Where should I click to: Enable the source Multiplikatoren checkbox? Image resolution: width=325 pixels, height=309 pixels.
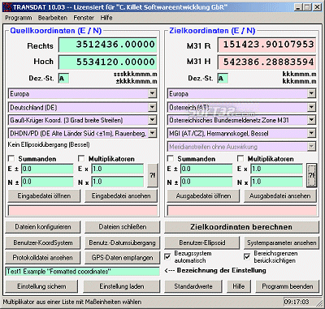[x=81, y=158]
